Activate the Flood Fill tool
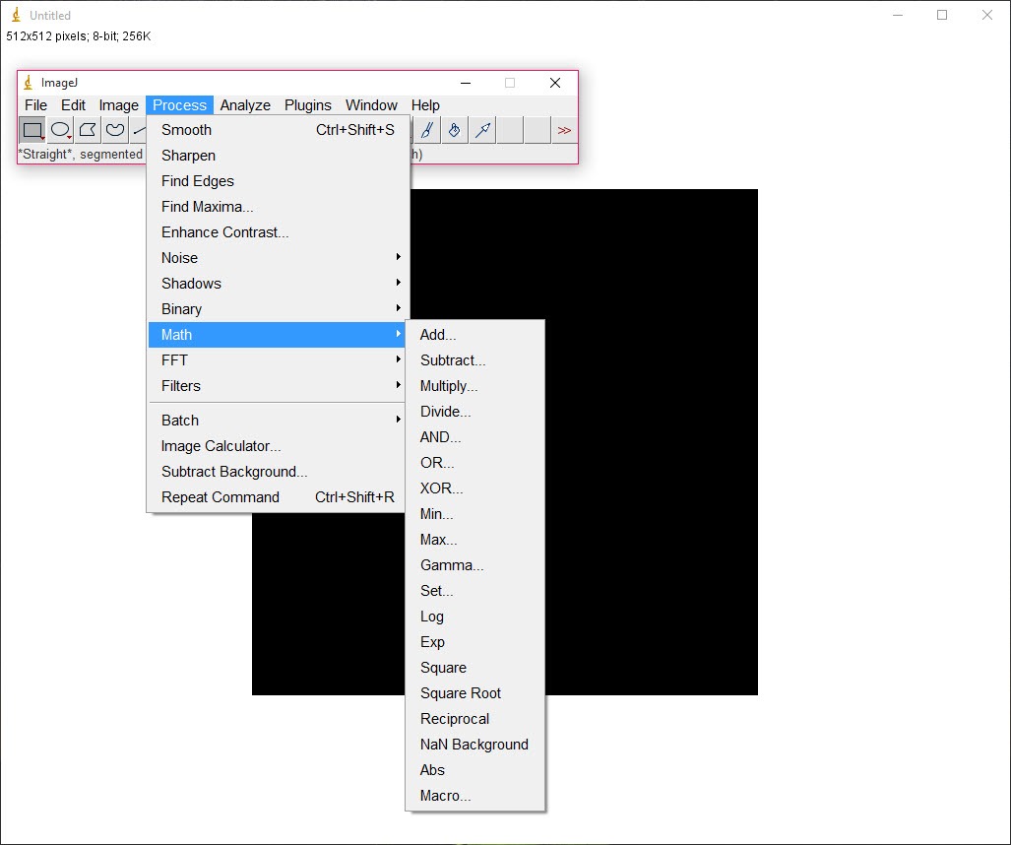The height and width of the screenshot is (845, 1011). tap(454, 130)
